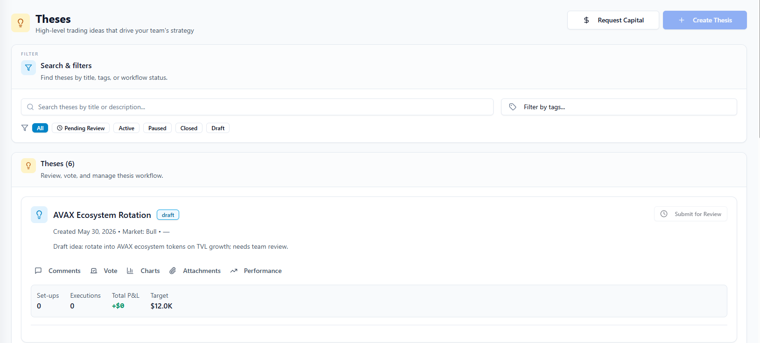760x343 pixels.
Task: Open the Vote tab of AVAX thesis
Action: coord(104,271)
